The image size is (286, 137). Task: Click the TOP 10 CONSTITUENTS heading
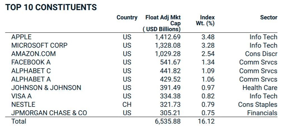[51, 7]
